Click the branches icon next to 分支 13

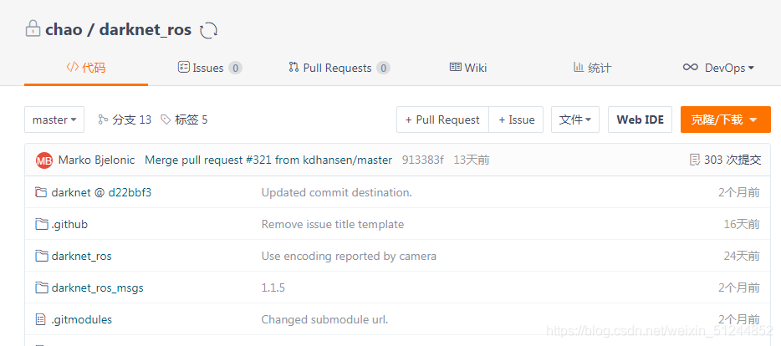pos(103,120)
